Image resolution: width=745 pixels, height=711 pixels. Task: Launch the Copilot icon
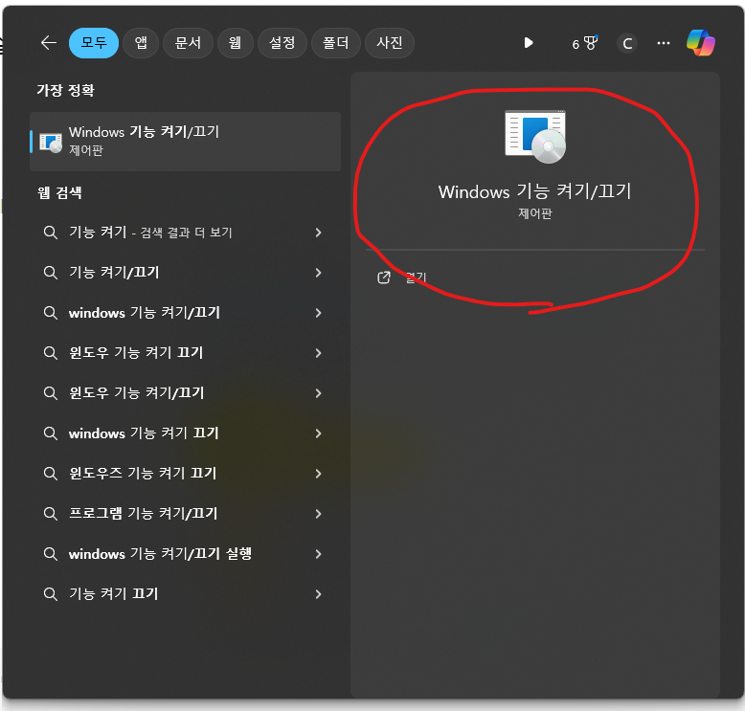tap(701, 43)
